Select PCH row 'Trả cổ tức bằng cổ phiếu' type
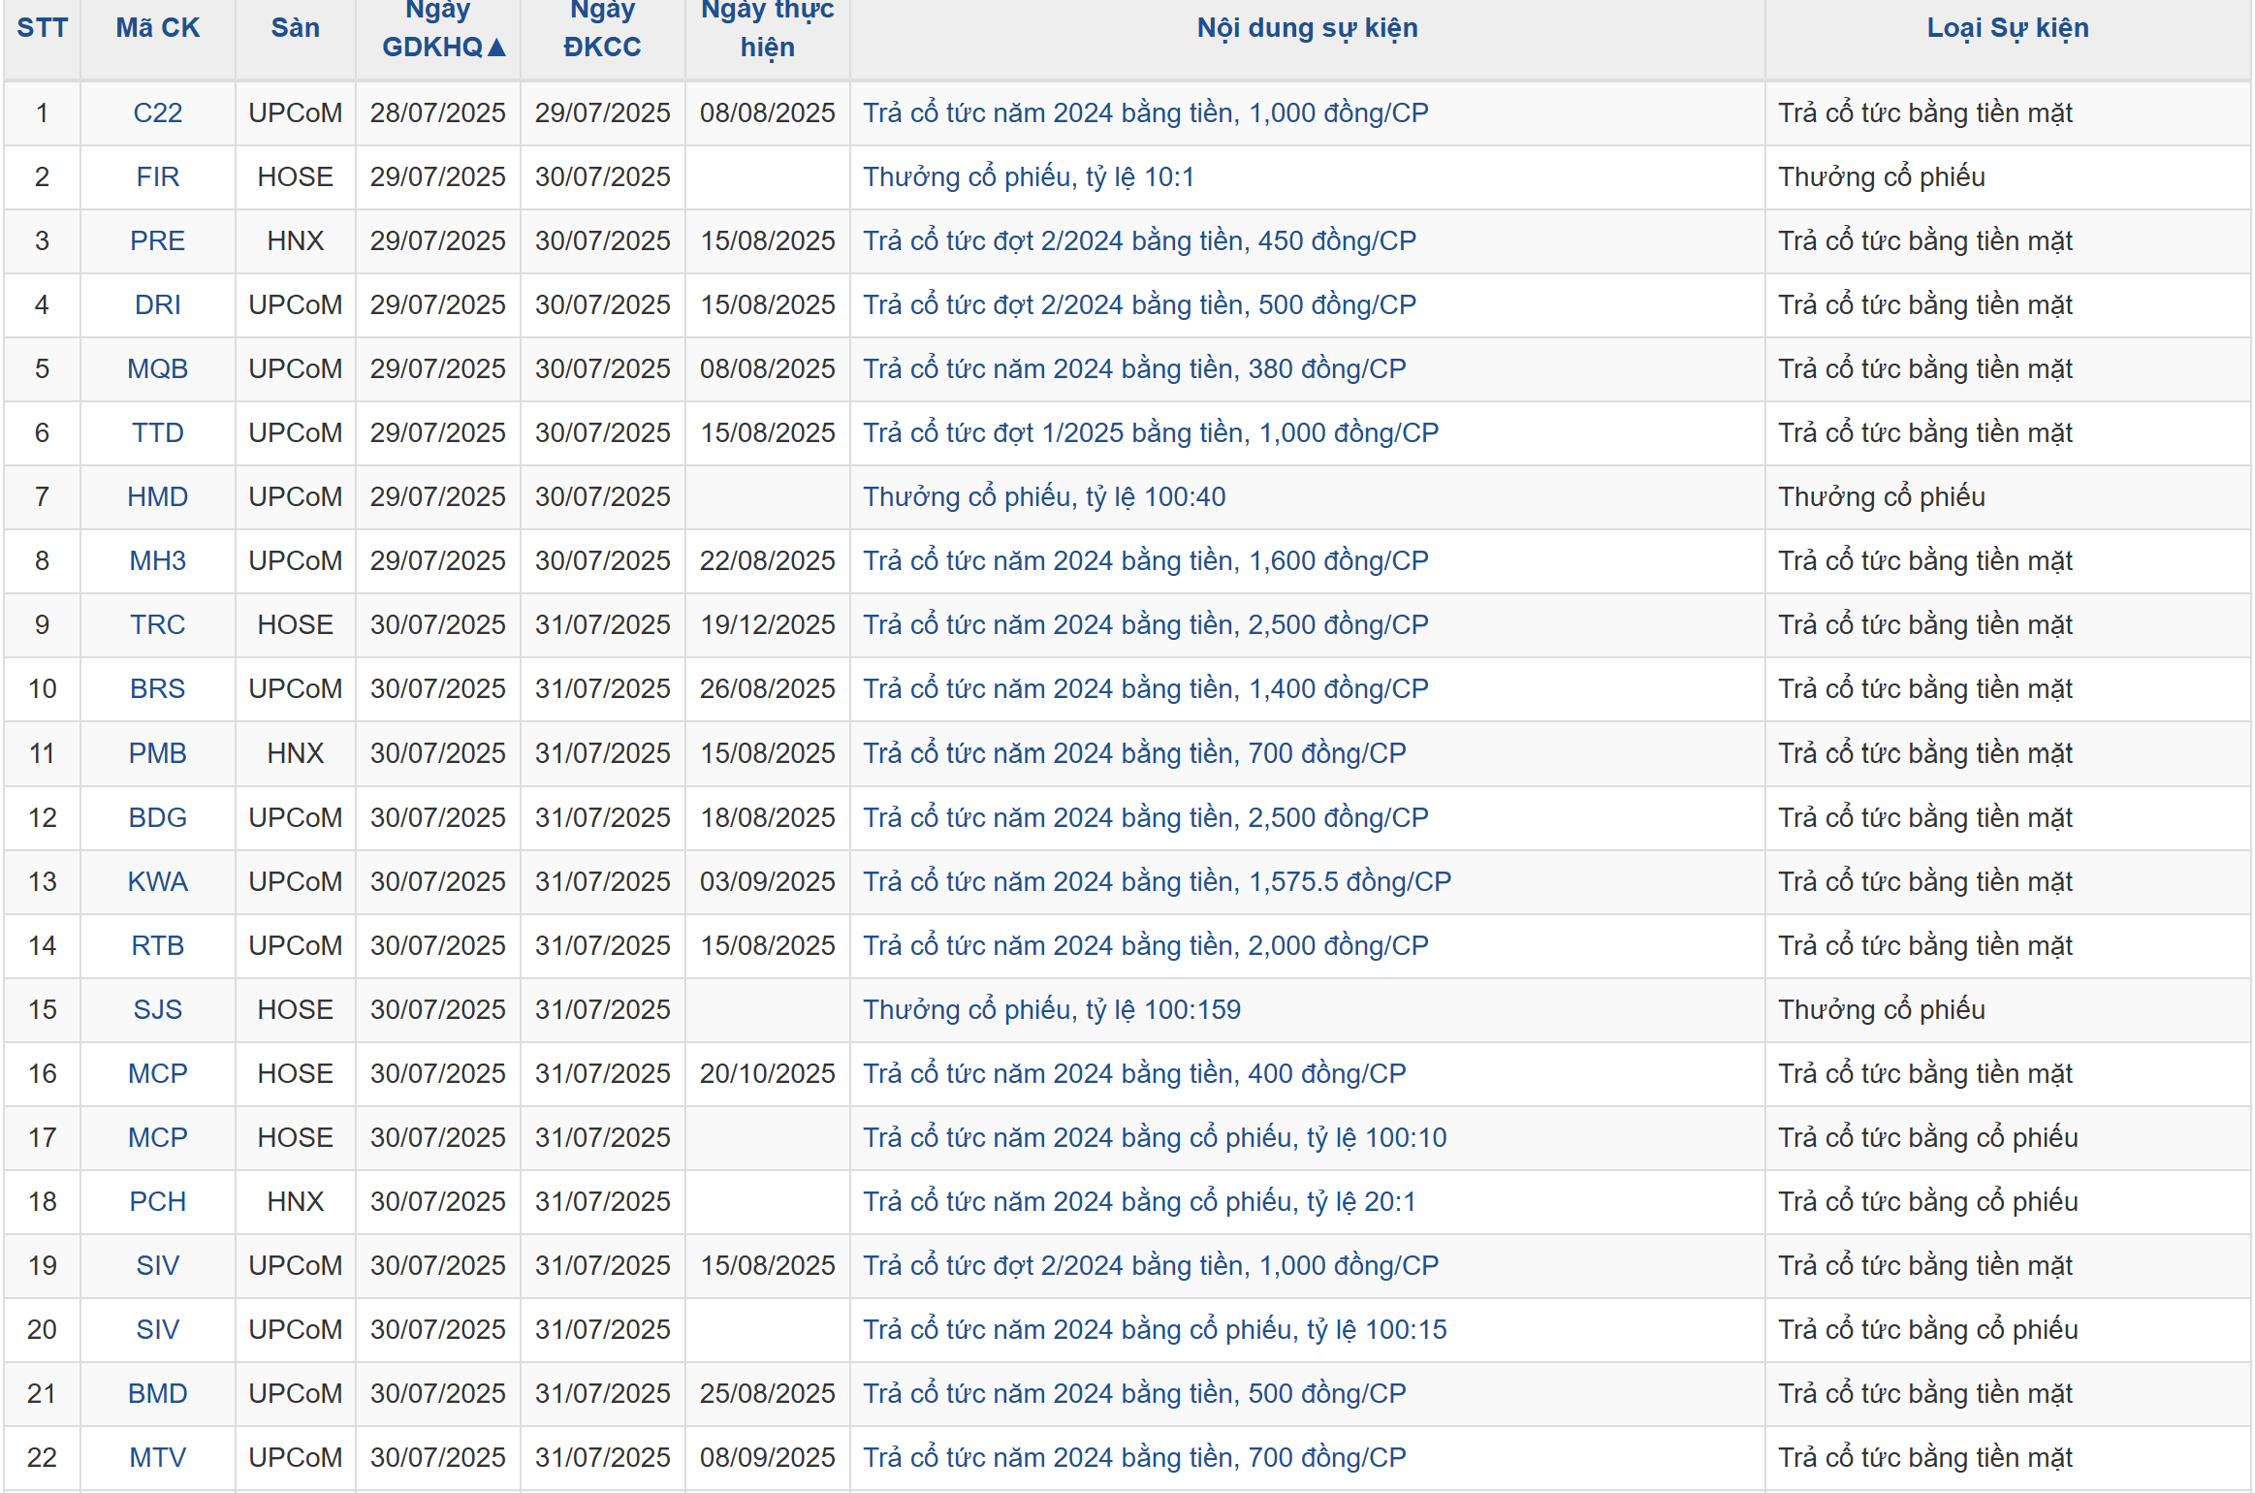This screenshot has width=2255, height=1493. tap(1928, 1202)
